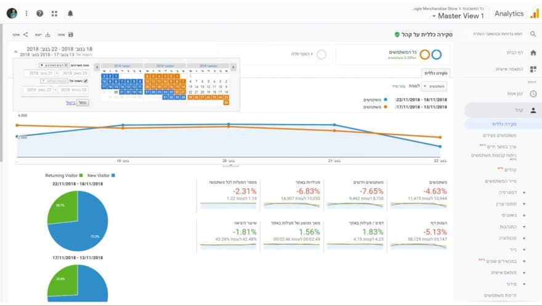Screen dimensions: 542x306
Task: Open Customization via the dashboard grid icon
Action: tap(533, 69)
